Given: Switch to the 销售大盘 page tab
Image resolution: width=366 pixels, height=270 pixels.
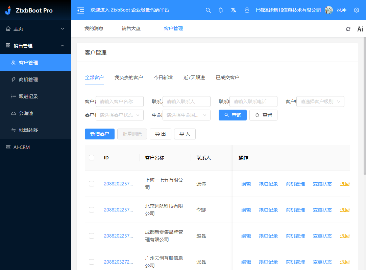Looking at the screenshot, I should pos(131,28).
